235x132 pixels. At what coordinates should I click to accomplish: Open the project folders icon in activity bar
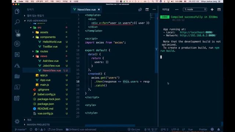[17, 76]
